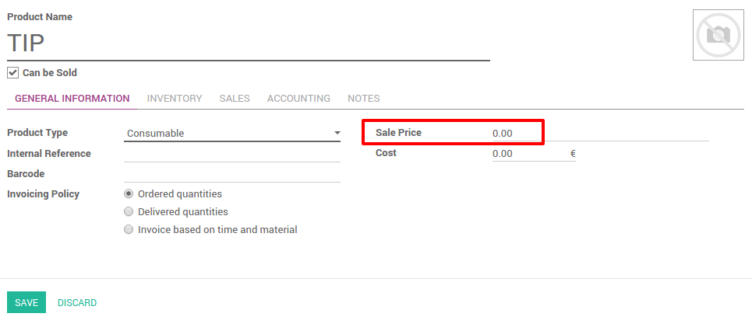The image size is (752, 317).
Task: Open the Accounting tab
Action: click(298, 99)
